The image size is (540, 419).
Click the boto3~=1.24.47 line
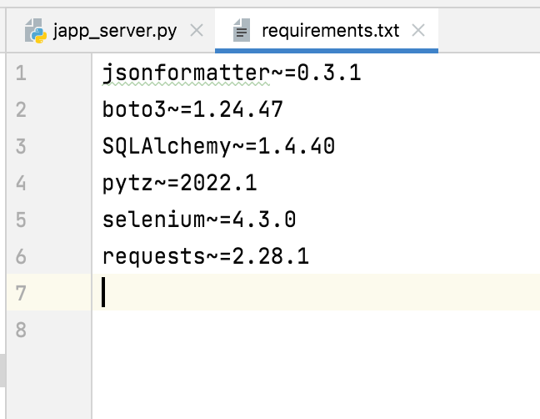tap(192, 109)
